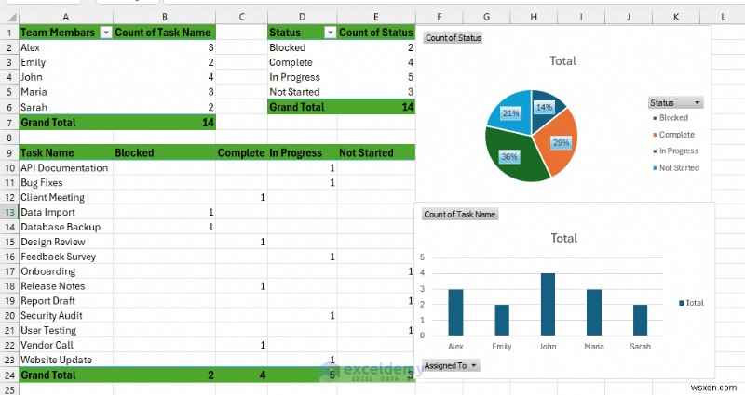
Task: Select column D header
Action: (x=302, y=17)
